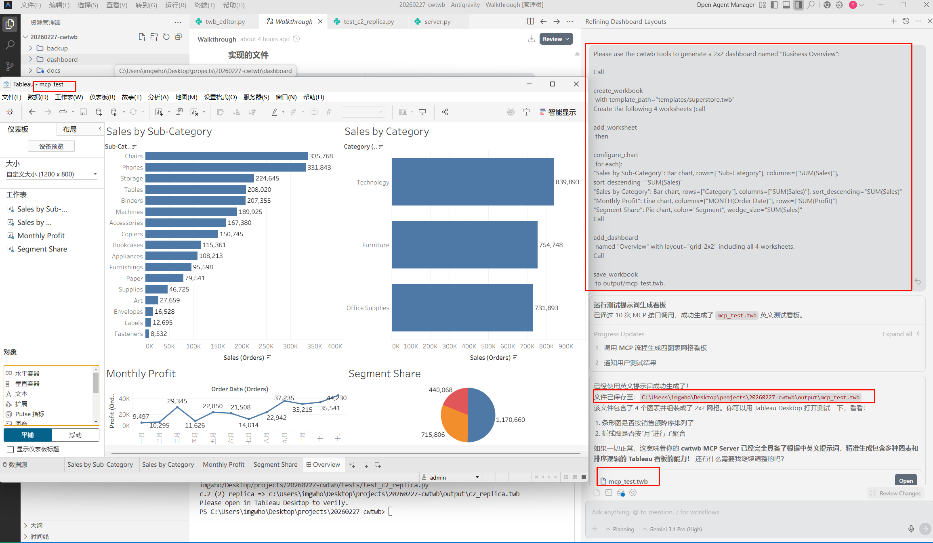This screenshot has height=543, width=933.
Task: Switch object placement to 浮动 mode
Action: [75, 435]
